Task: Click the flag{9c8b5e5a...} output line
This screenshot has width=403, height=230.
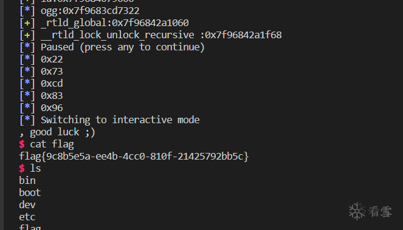Action: pos(134,157)
